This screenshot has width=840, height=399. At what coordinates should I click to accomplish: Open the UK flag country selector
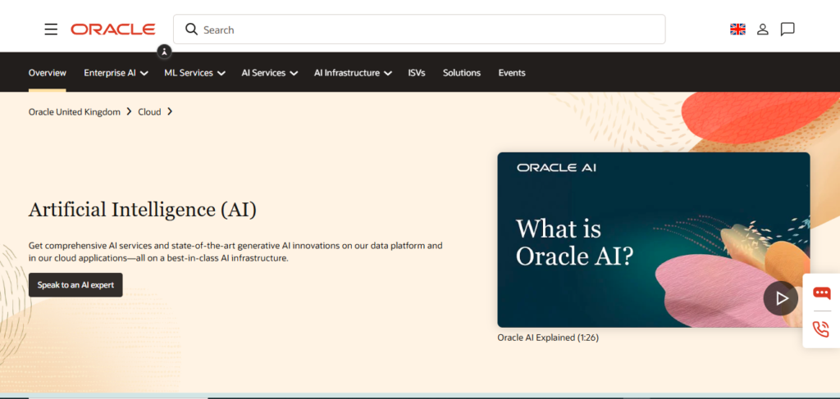737,29
